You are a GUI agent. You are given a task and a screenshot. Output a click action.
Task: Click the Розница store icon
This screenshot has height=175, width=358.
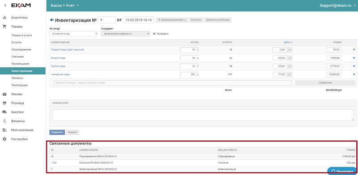[x=4, y=103]
